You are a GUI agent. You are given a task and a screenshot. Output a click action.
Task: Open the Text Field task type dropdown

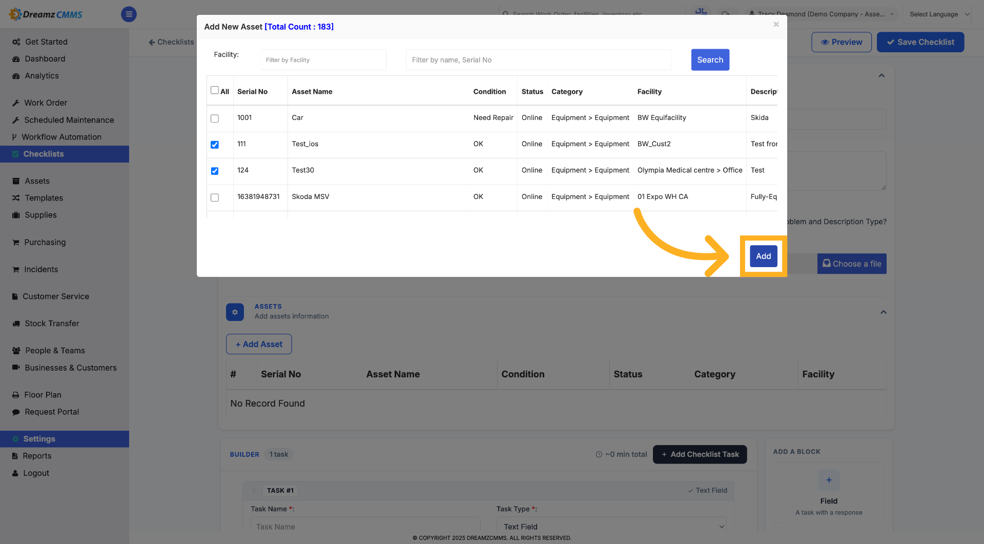point(611,527)
